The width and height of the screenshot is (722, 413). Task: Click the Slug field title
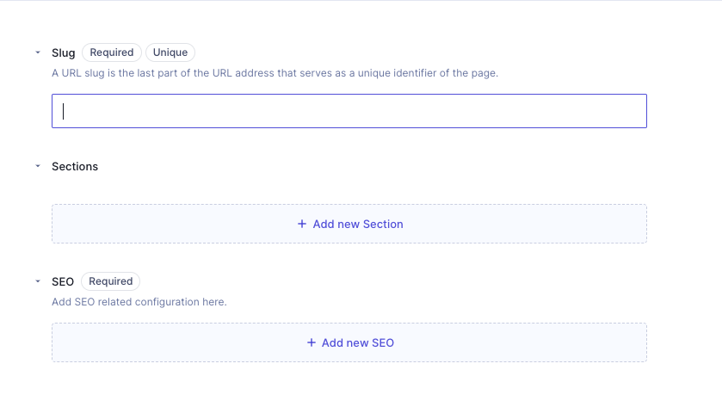pos(63,53)
